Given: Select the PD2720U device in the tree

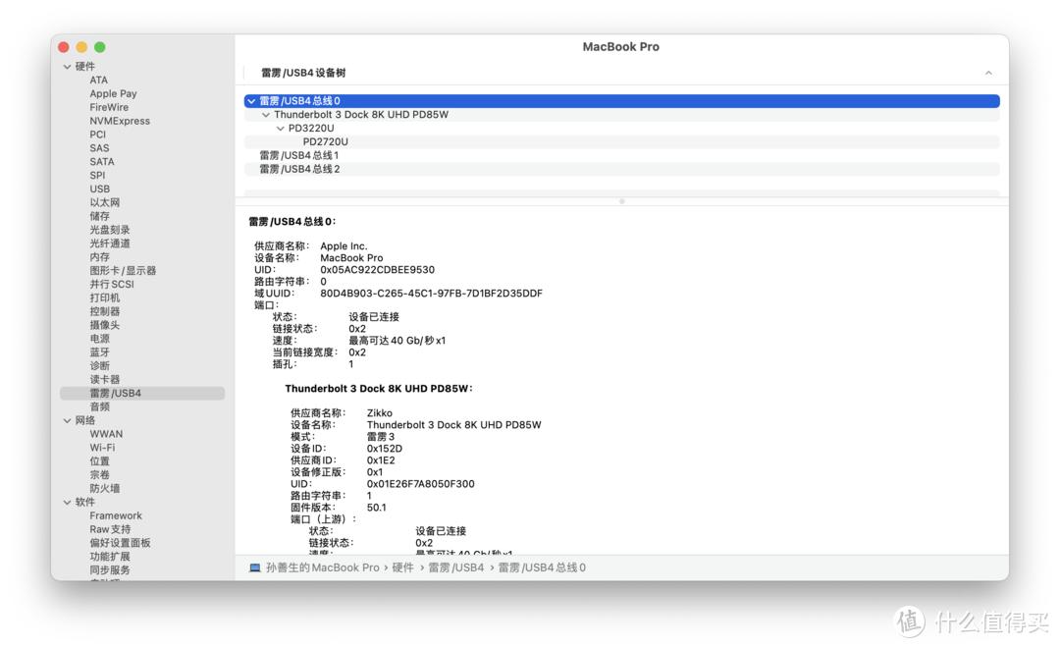Looking at the screenshot, I should pyautogui.click(x=324, y=141).
